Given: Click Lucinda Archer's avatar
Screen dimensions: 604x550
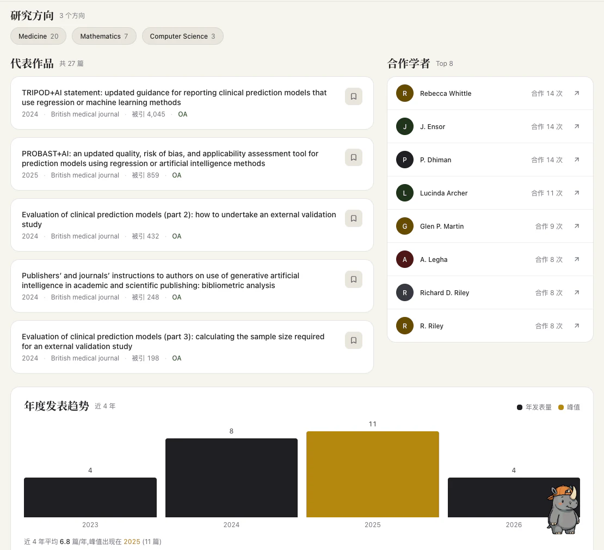Looking at the screenshot, I should [404, 193].
